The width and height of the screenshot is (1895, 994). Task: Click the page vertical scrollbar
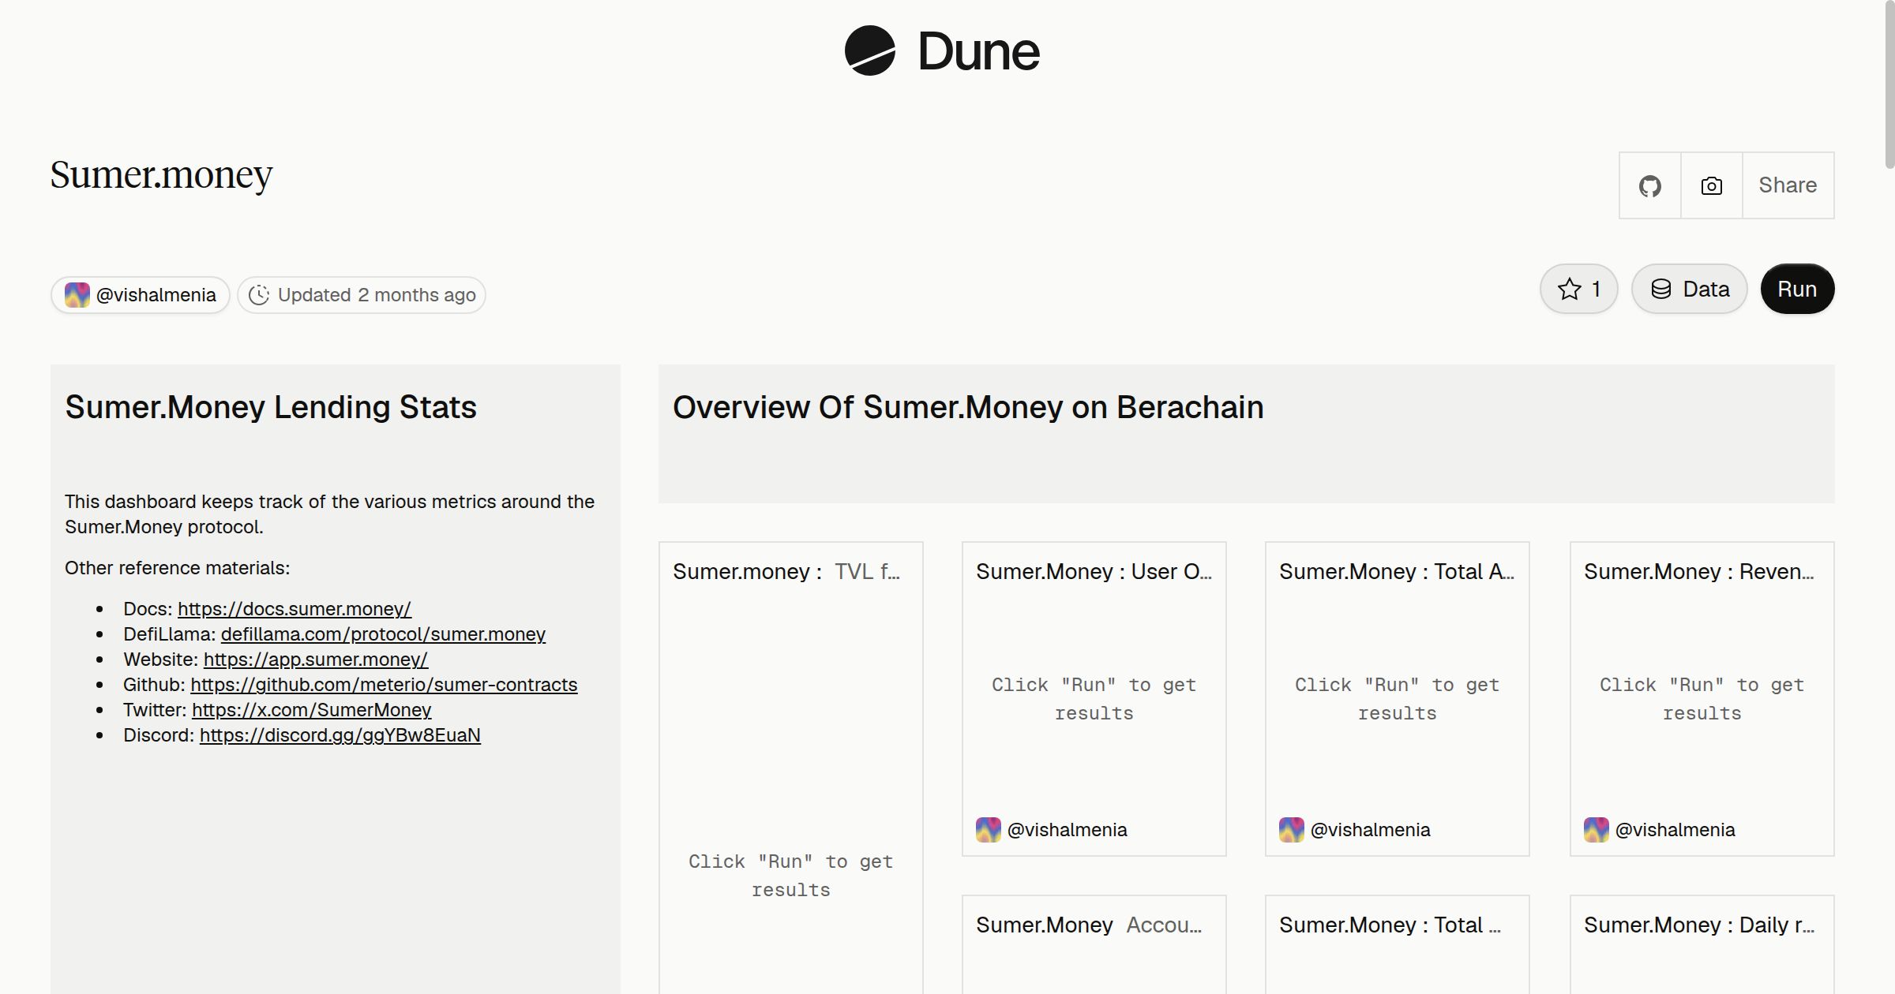[1889, 85]
